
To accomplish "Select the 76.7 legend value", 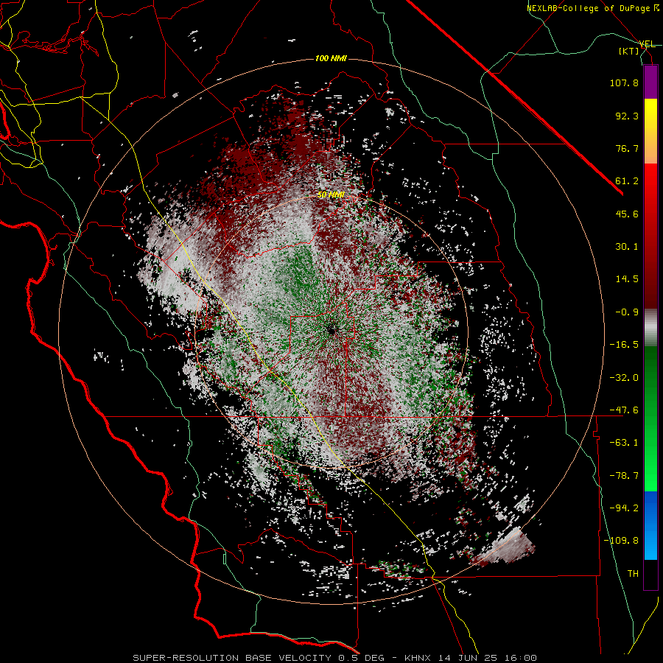I will [627, 148].
